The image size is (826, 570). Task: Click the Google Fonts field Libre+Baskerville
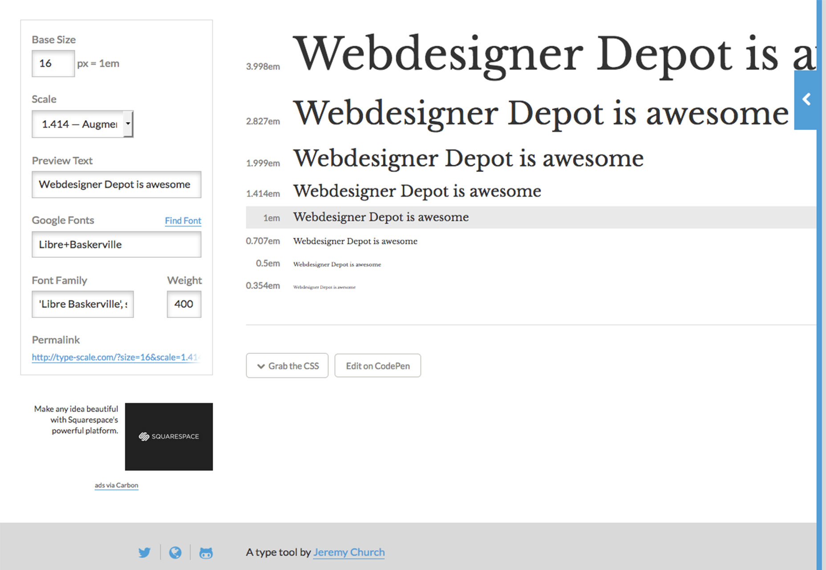(116, 244)
